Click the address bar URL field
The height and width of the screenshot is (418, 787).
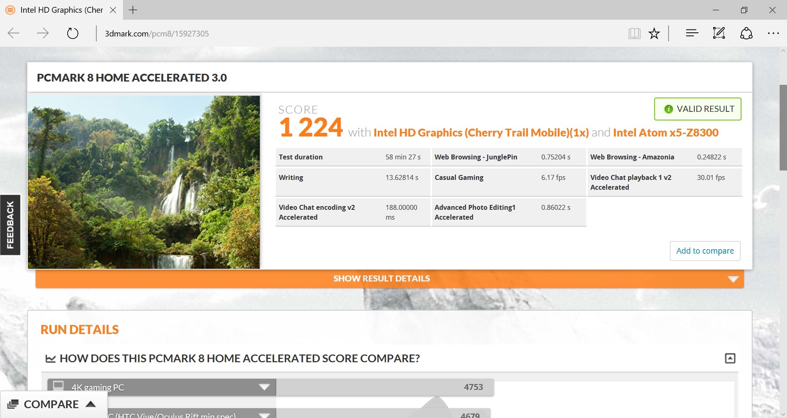click(157, 34)
